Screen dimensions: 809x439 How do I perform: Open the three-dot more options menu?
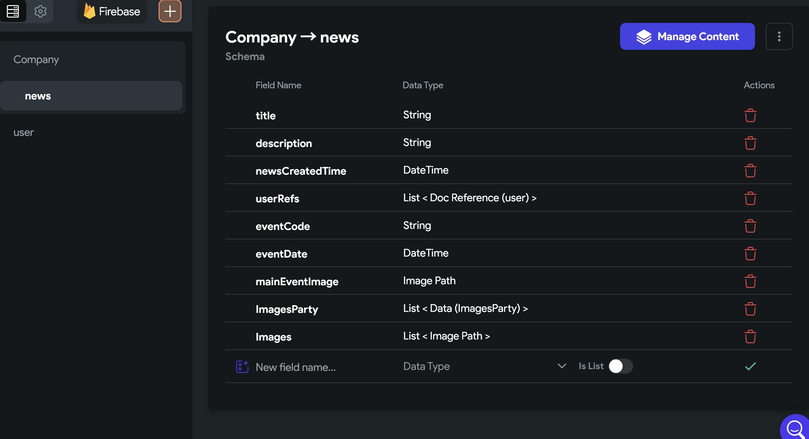779,36
